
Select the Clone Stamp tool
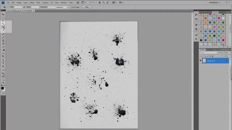point(3,40)
